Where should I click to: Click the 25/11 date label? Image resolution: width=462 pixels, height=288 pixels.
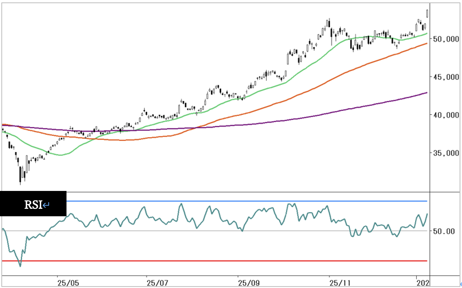pyautogui.click(x=340, y=283)
